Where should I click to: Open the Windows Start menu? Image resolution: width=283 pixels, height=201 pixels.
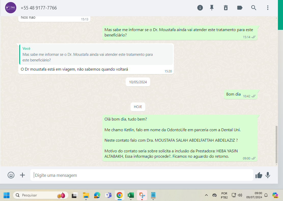pos(7,195)
